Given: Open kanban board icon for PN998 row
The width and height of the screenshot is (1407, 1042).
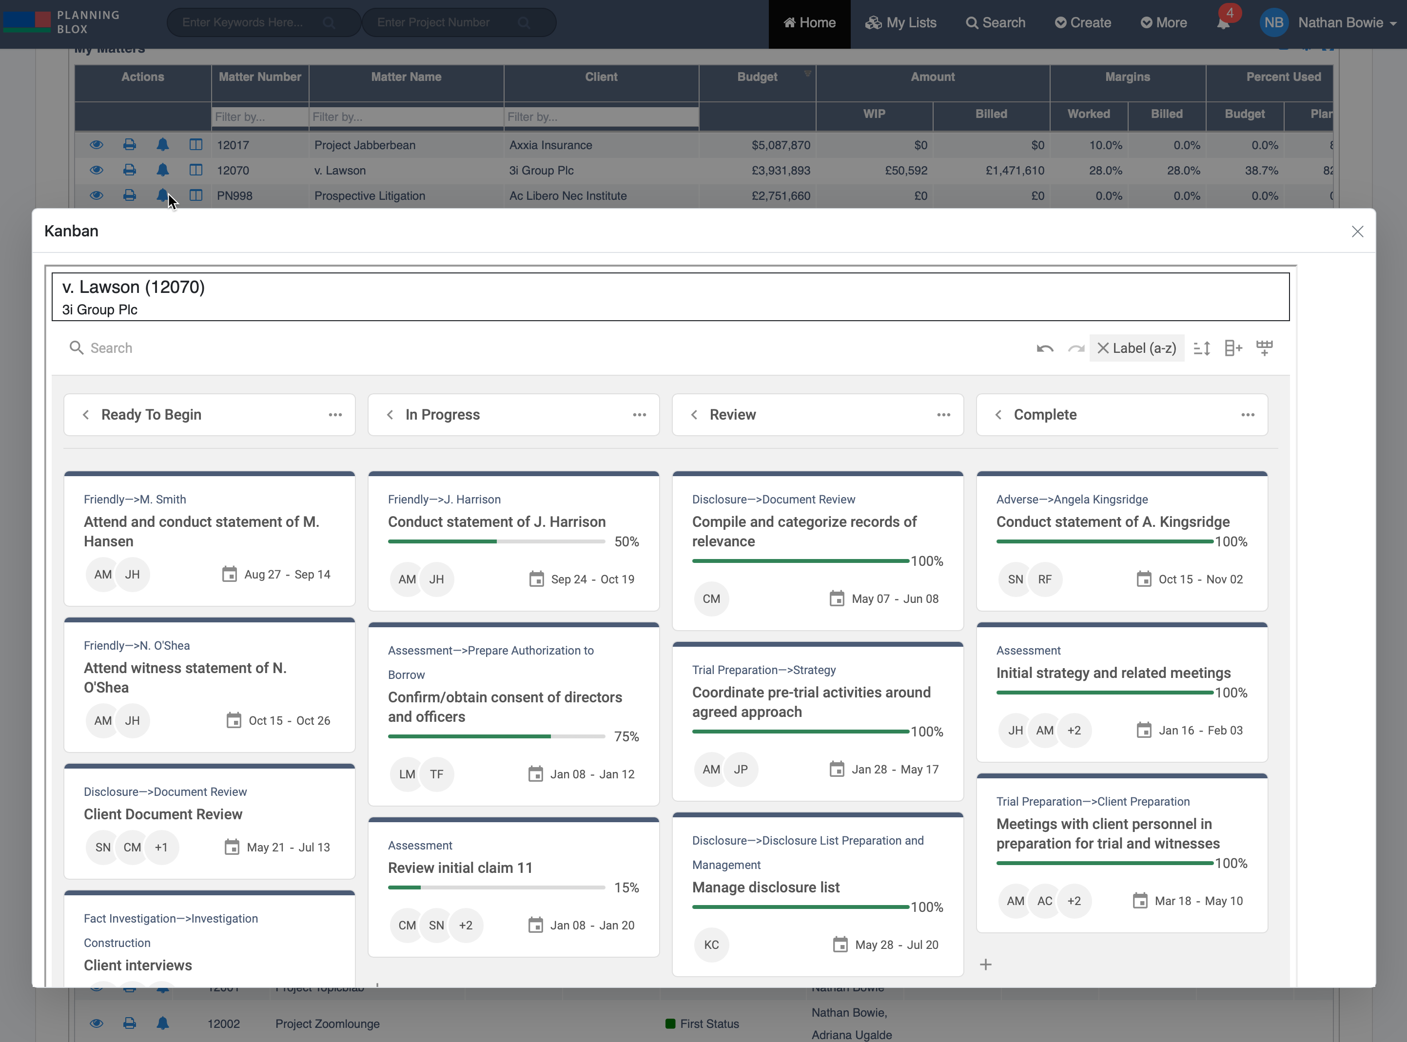Looking at the screenshot, I should [195, 195].
